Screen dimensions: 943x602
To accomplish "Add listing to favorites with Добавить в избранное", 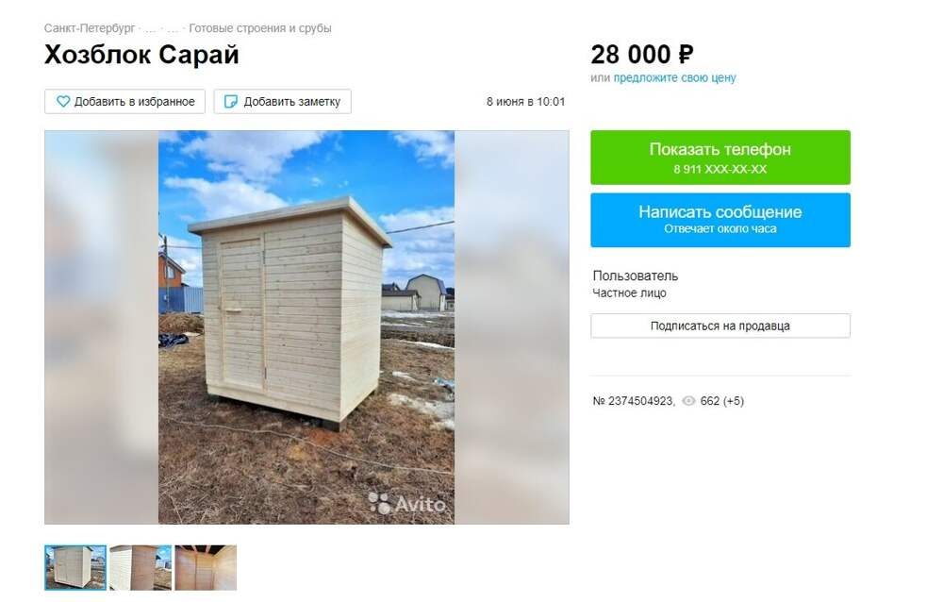I will [125, 102].
